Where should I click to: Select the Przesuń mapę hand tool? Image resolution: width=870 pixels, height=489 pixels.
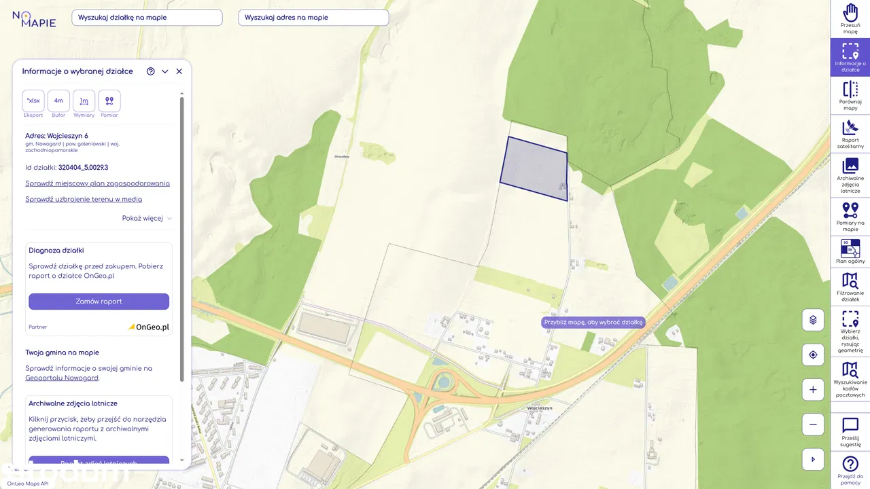850,19
